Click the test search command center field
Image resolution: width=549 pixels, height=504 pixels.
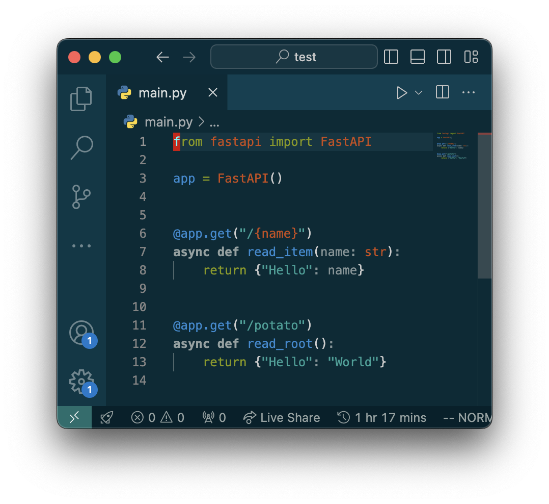pos(294,57)
